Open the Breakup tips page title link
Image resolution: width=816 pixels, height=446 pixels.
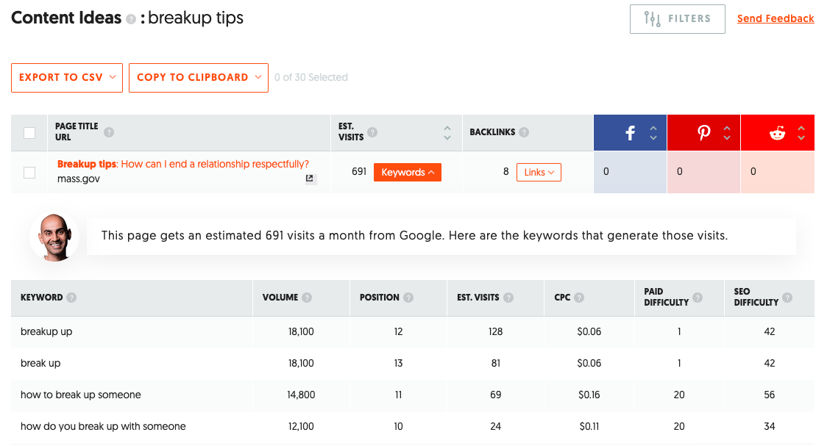coord(183,165)
